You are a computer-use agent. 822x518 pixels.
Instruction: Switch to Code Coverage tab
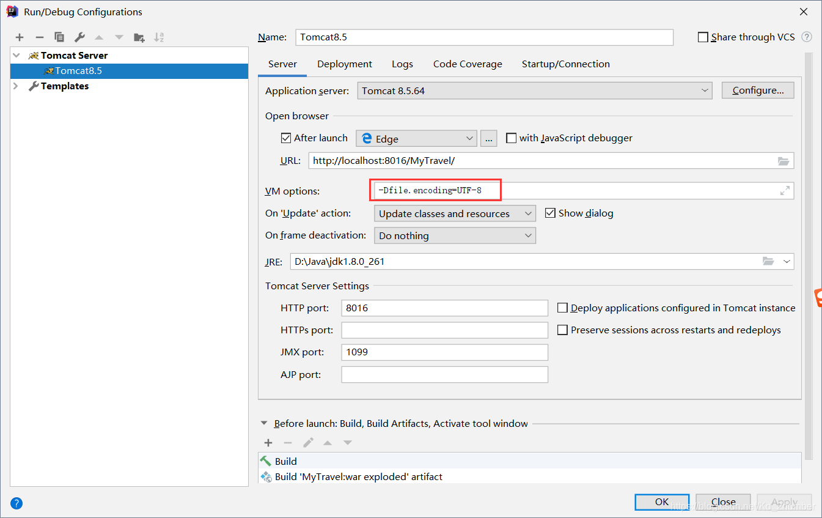click(468, 64)
